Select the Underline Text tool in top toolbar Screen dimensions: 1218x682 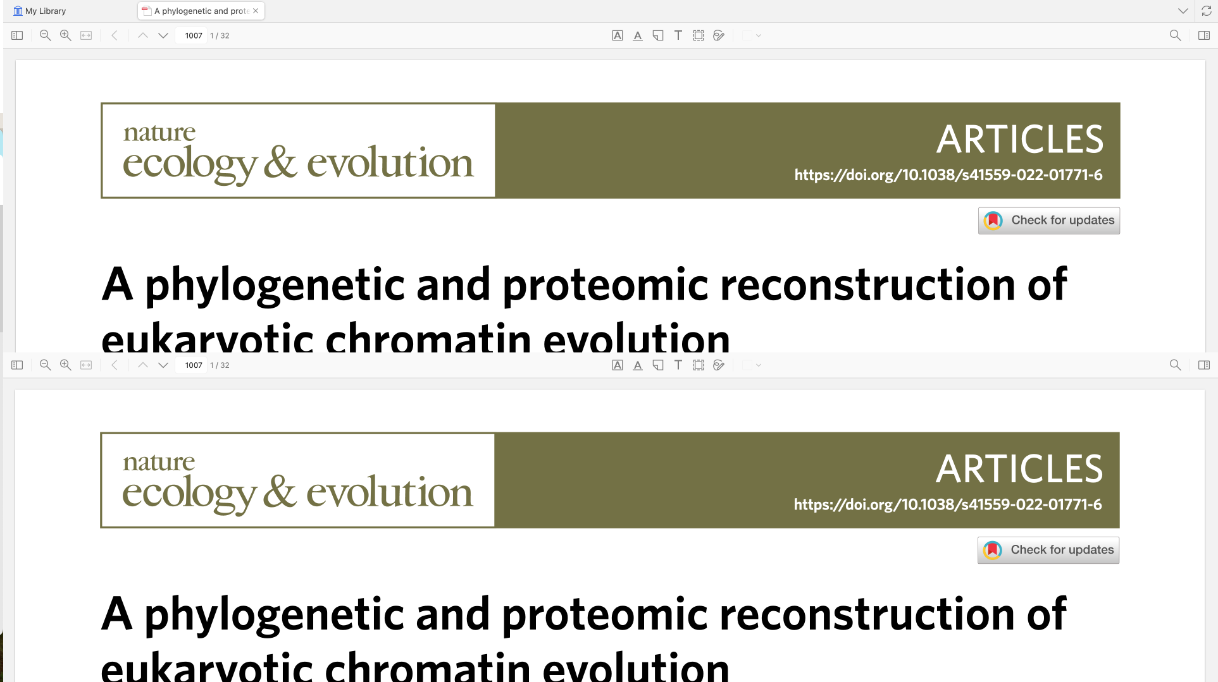[x=638, y=35]
